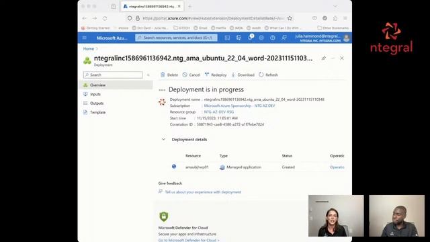Select the address bar URL
The height and width of the screenshot is (242, 430).
[214, 18]
